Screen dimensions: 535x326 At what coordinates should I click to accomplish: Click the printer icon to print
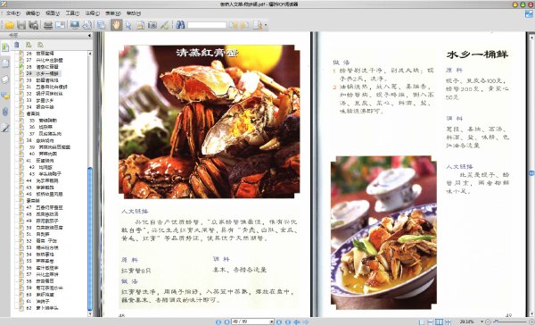(48, 25)
